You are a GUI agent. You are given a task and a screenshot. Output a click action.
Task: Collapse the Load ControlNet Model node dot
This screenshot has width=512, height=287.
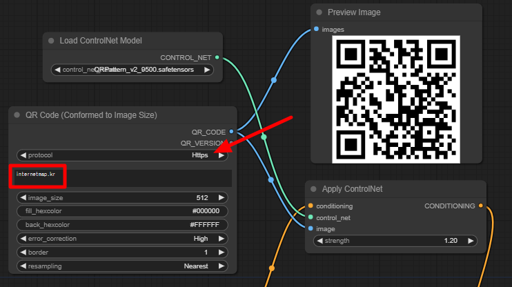[51, 41]
